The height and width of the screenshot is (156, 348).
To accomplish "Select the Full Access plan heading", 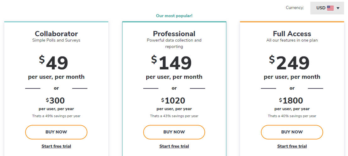I will click(292, 34).
